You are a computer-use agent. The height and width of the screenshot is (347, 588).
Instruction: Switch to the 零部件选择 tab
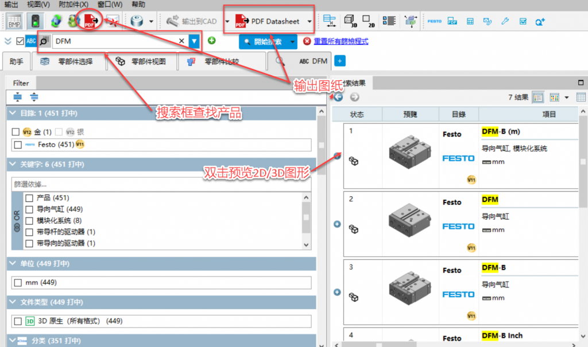click(x=68, y=61)
